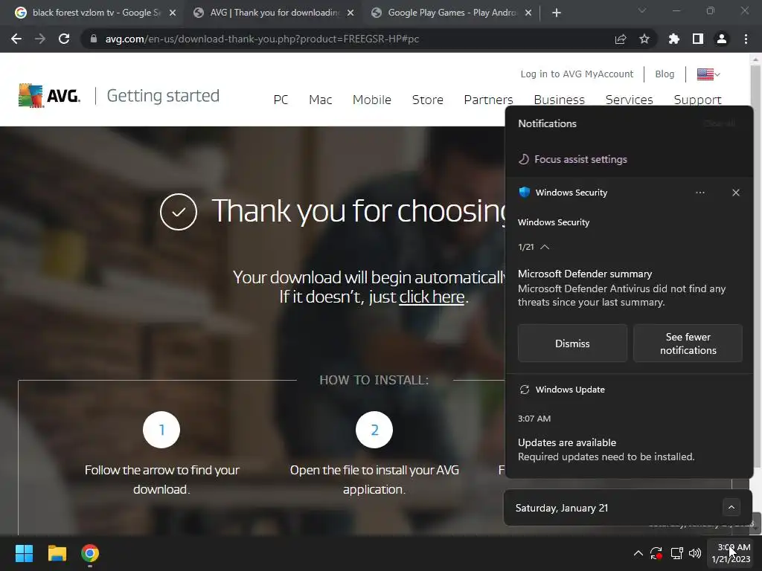Dismiss the Microsoft Defender summary
This screenshot has width=762, height=571.
(572, 343)
